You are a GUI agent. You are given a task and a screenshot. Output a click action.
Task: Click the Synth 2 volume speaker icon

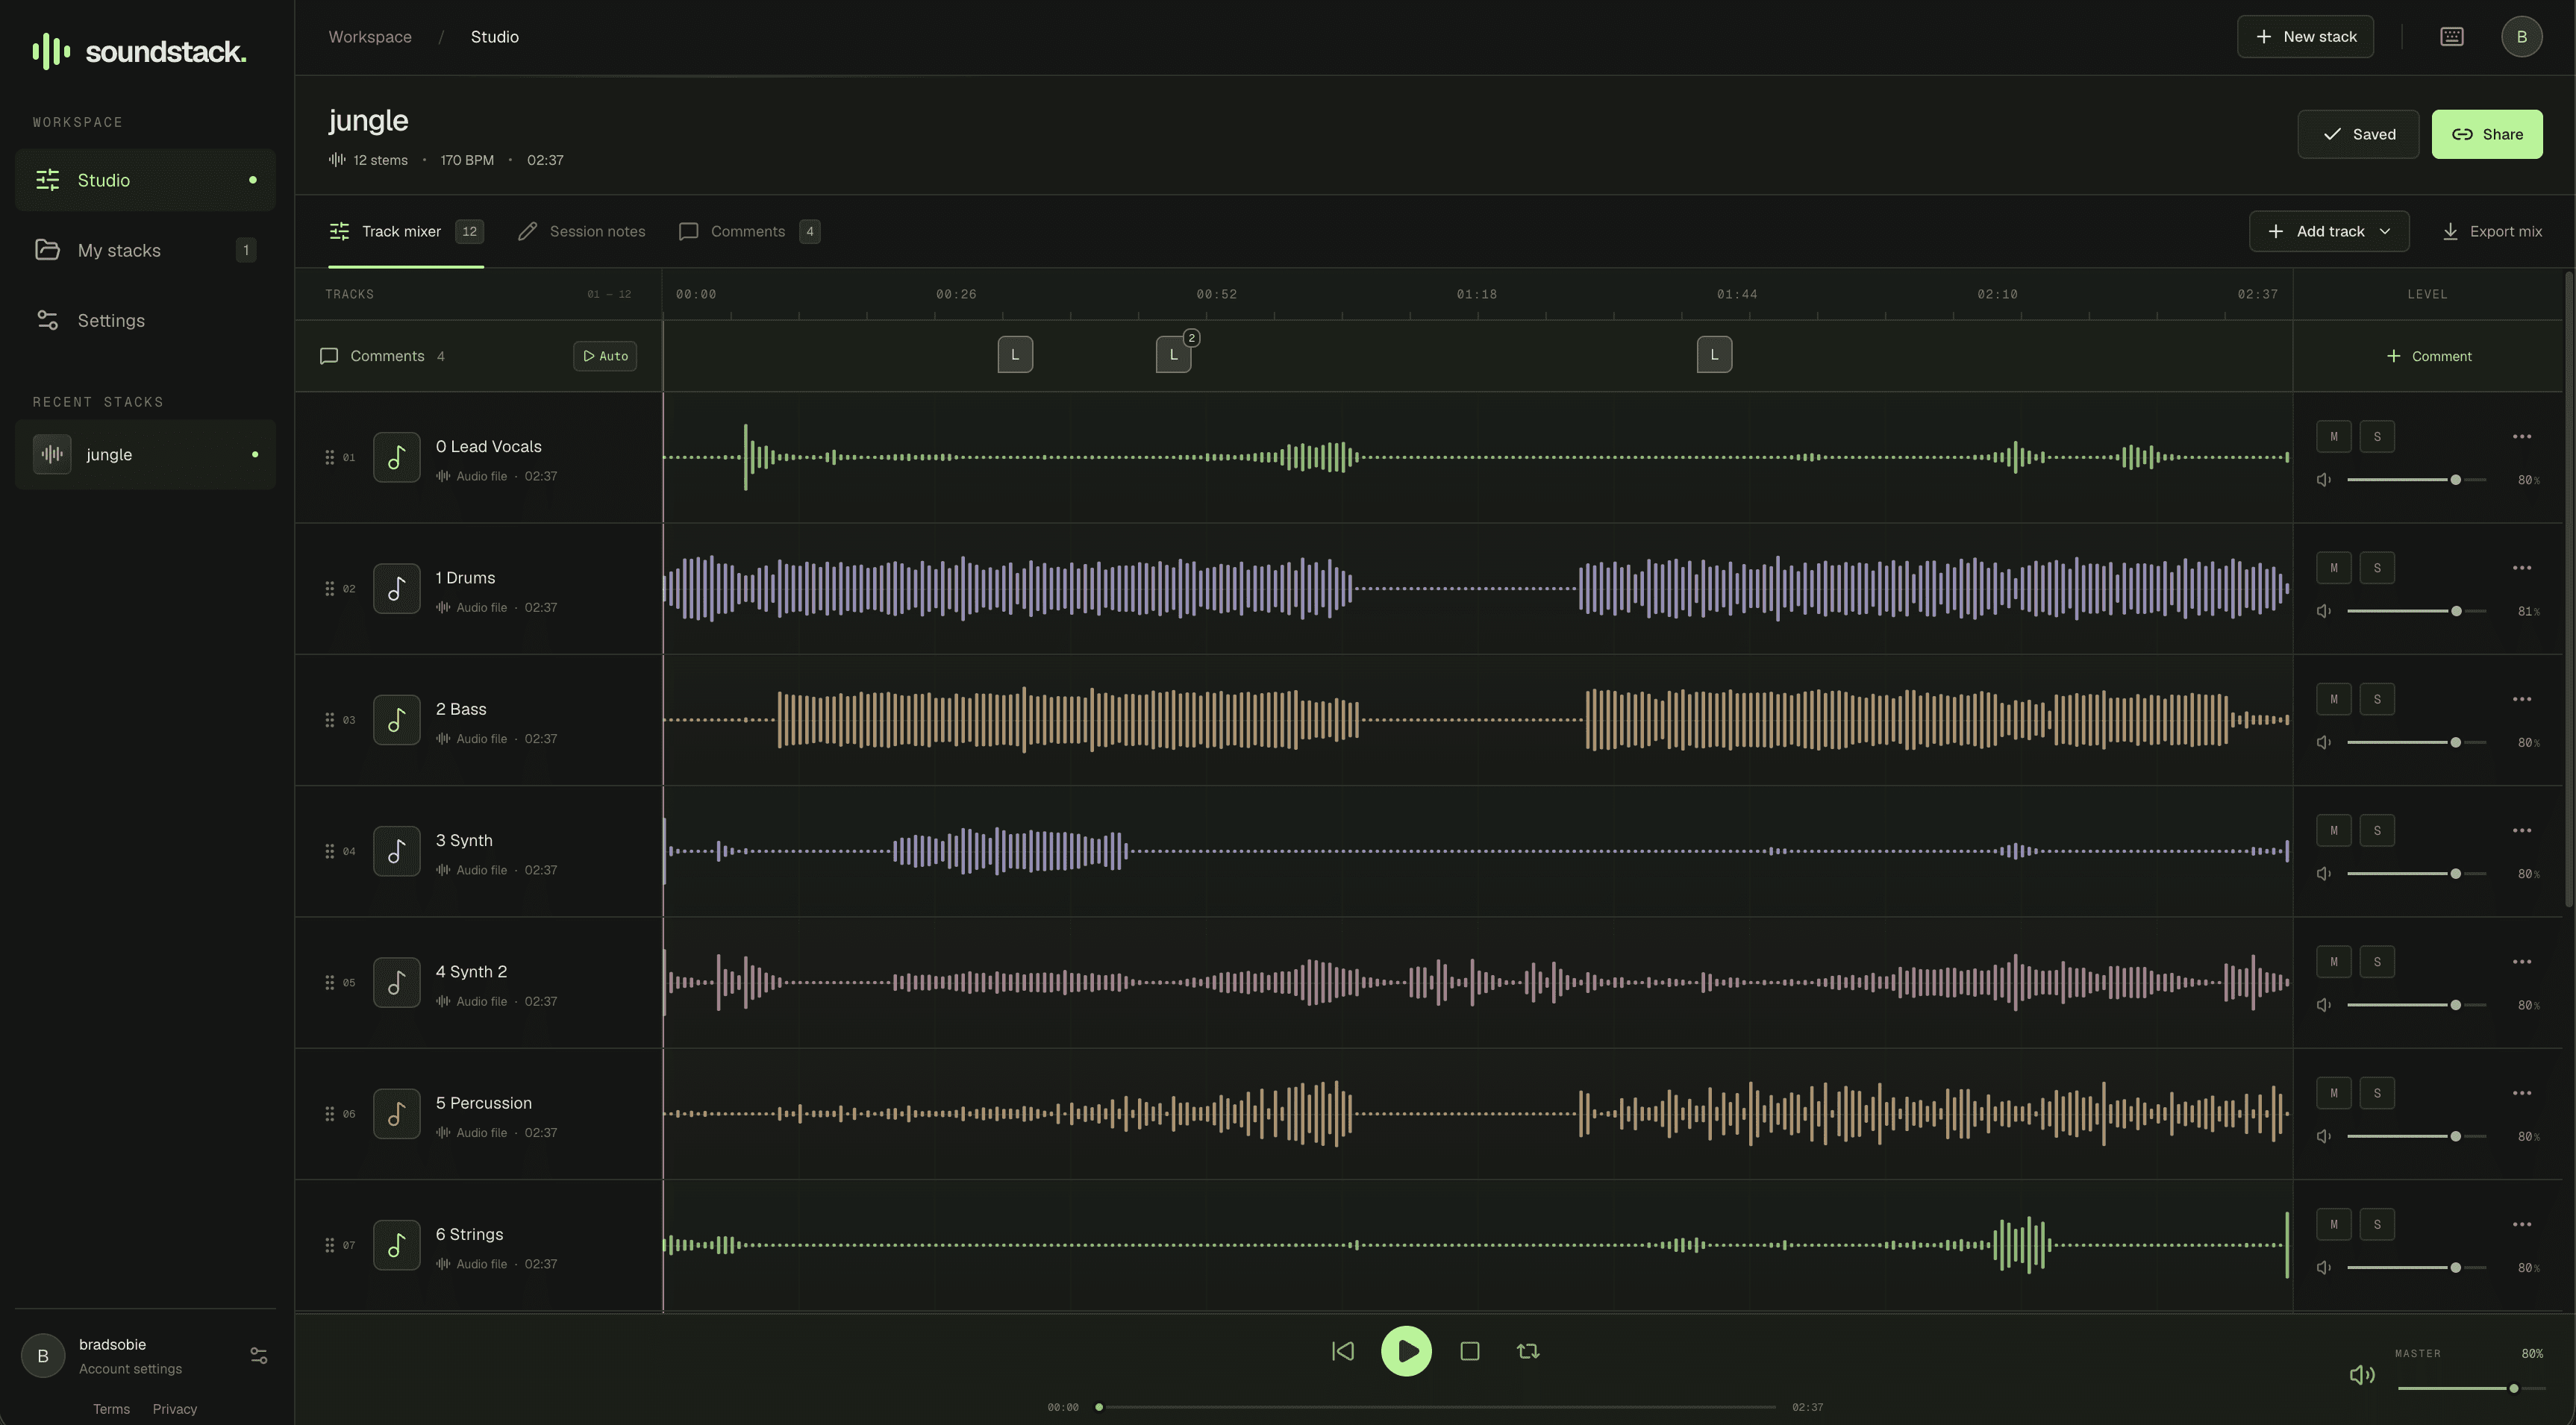2324,1005
